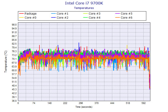Click the 67.0 y-axis value
168x112 pixels.
(14, 63)
